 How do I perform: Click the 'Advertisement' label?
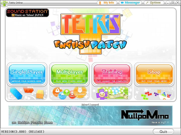pyautogui.click(x=90, y=104)
